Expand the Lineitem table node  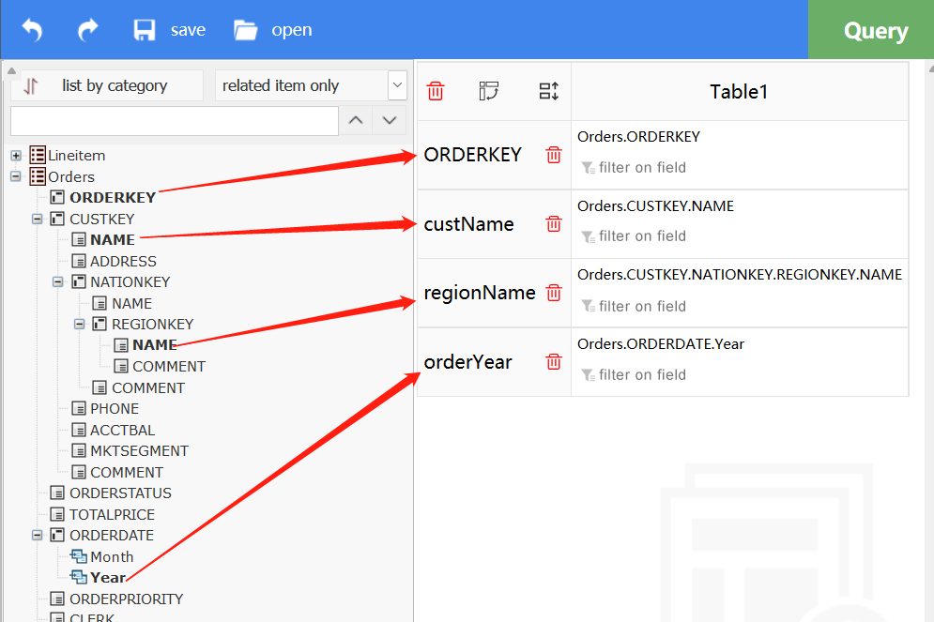[16, 156]
